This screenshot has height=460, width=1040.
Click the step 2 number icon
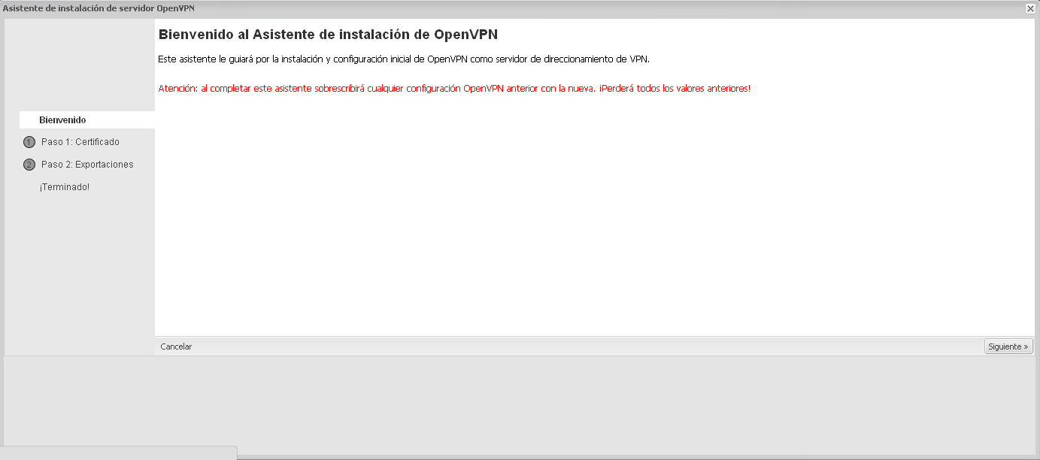pyautogui.click(x=29, y=165)
